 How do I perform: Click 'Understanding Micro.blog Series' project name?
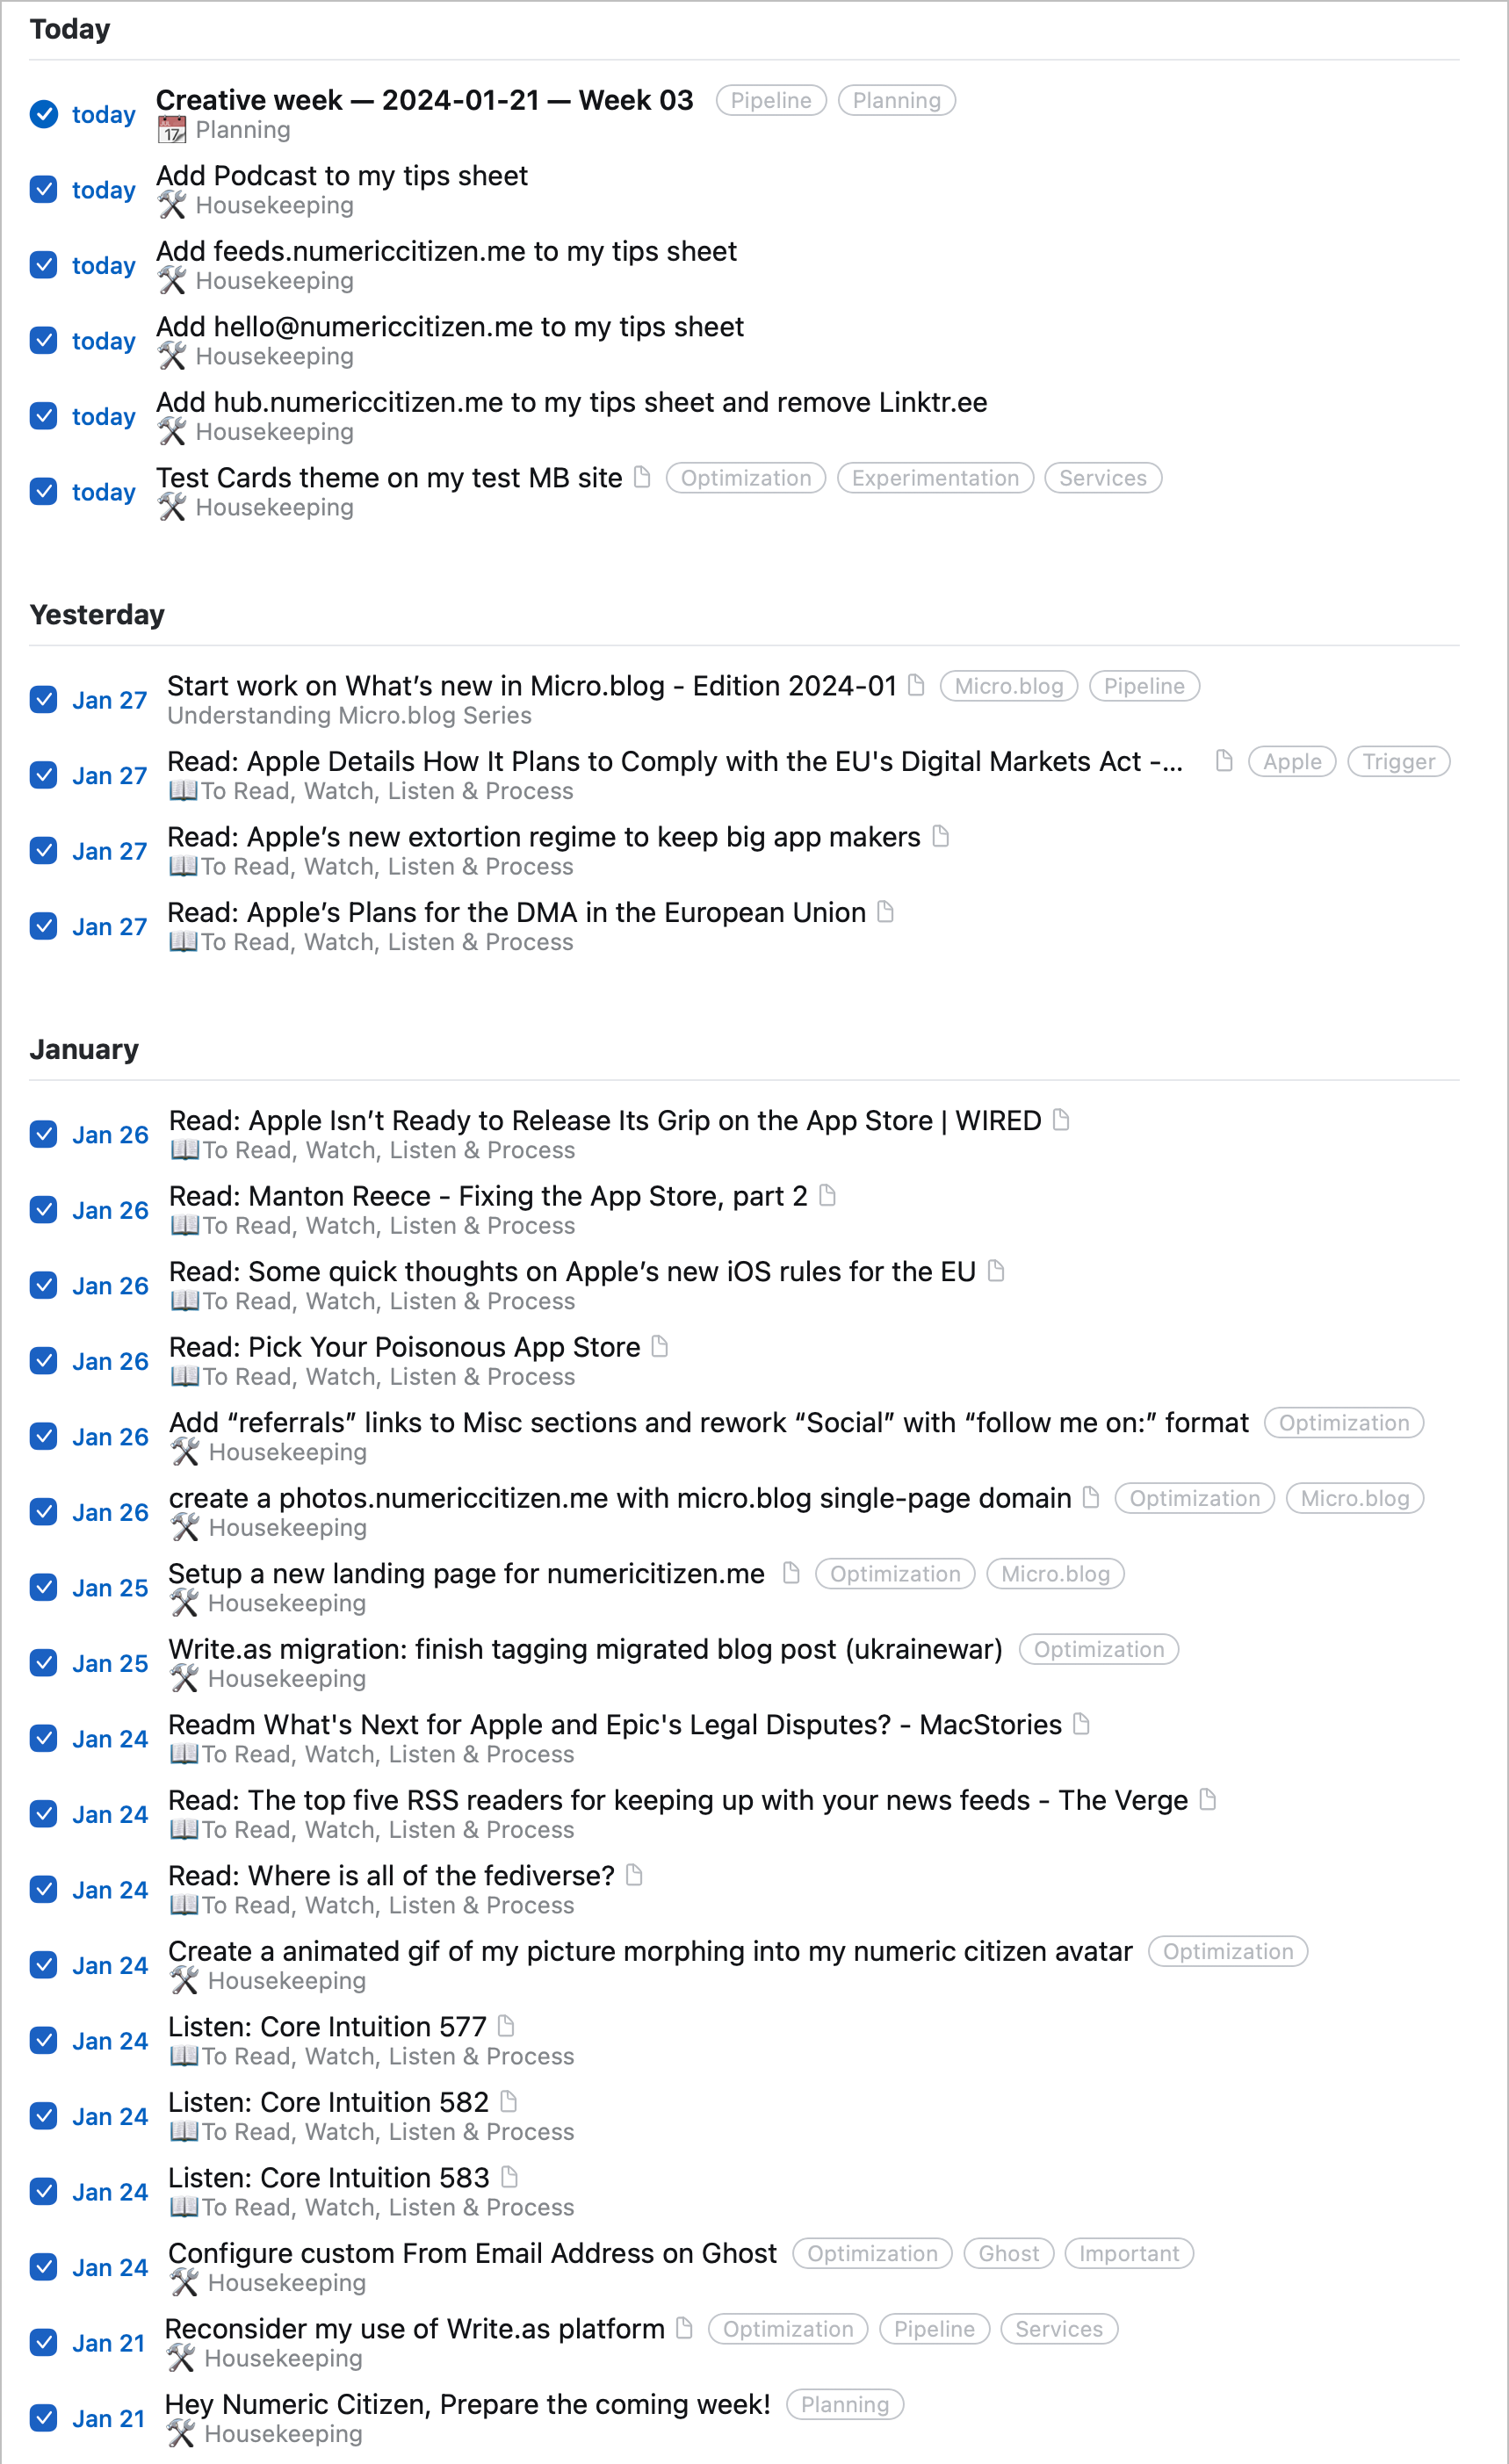point(349,716)
